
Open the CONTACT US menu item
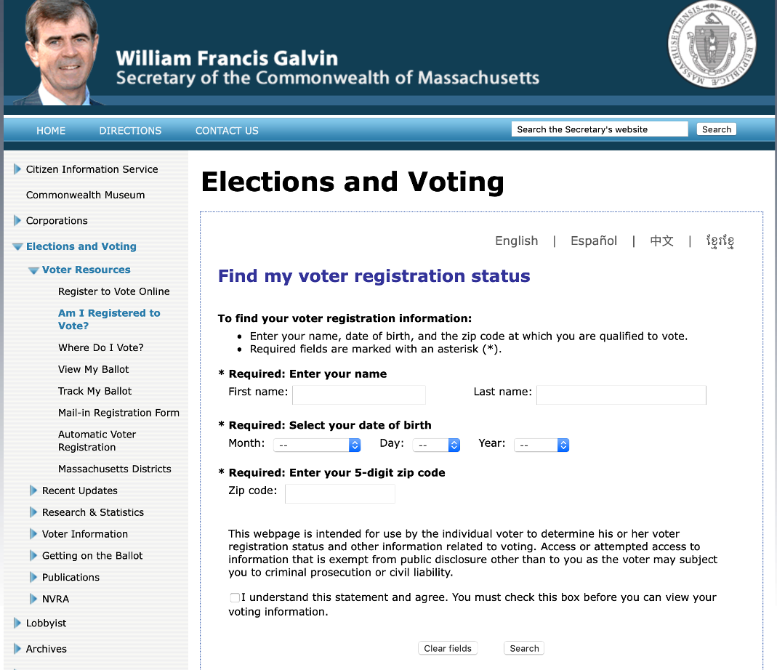pos(227,131)
